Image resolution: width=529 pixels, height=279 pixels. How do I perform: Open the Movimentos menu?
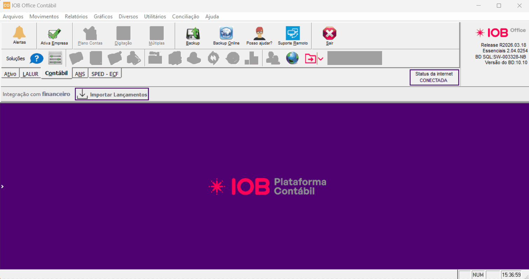pyautogui.click(x=44, y=16)
